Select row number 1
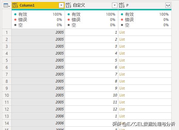The width and height of the screenshot is (179, 130). 7,32
